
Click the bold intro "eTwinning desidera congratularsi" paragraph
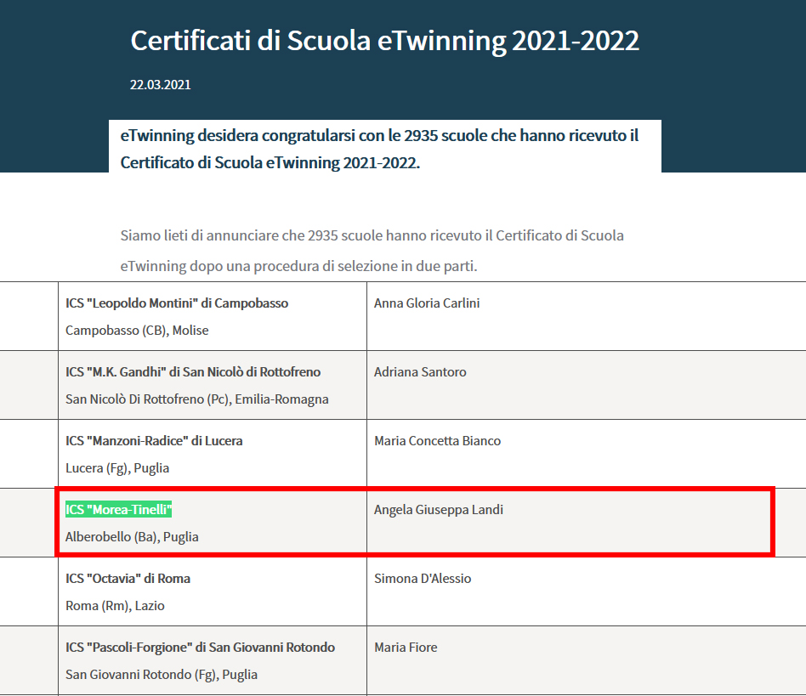point(379,149)
